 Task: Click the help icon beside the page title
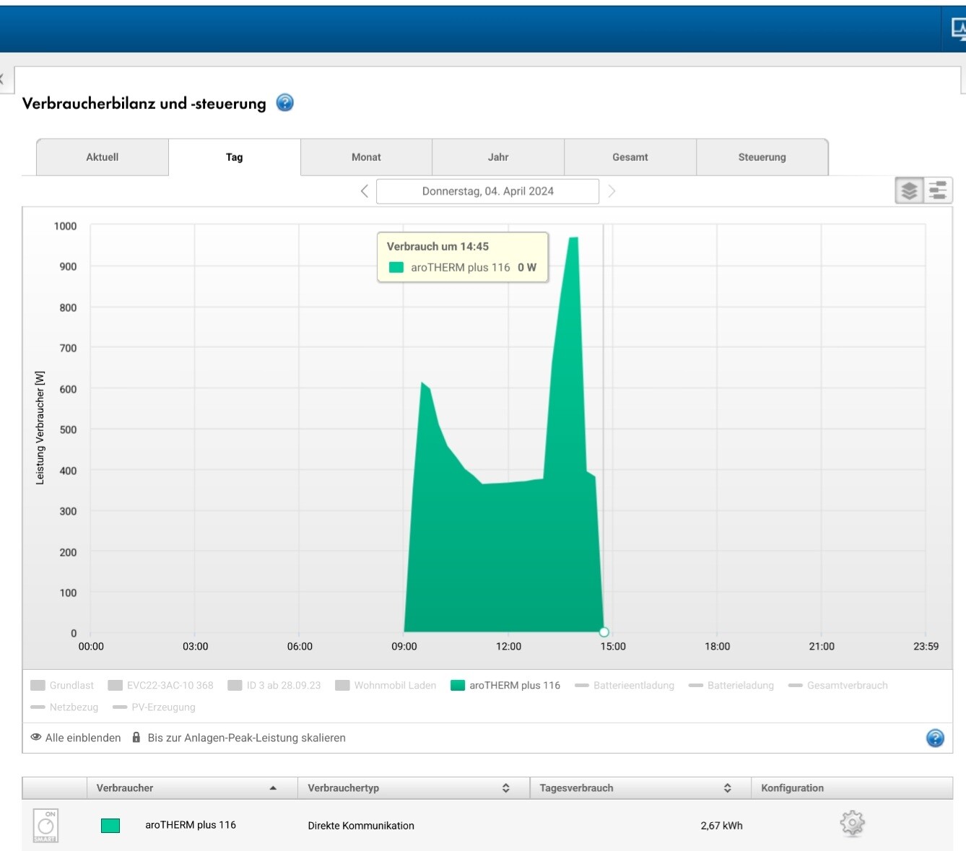pyautogui.click(x=285, y=102)
